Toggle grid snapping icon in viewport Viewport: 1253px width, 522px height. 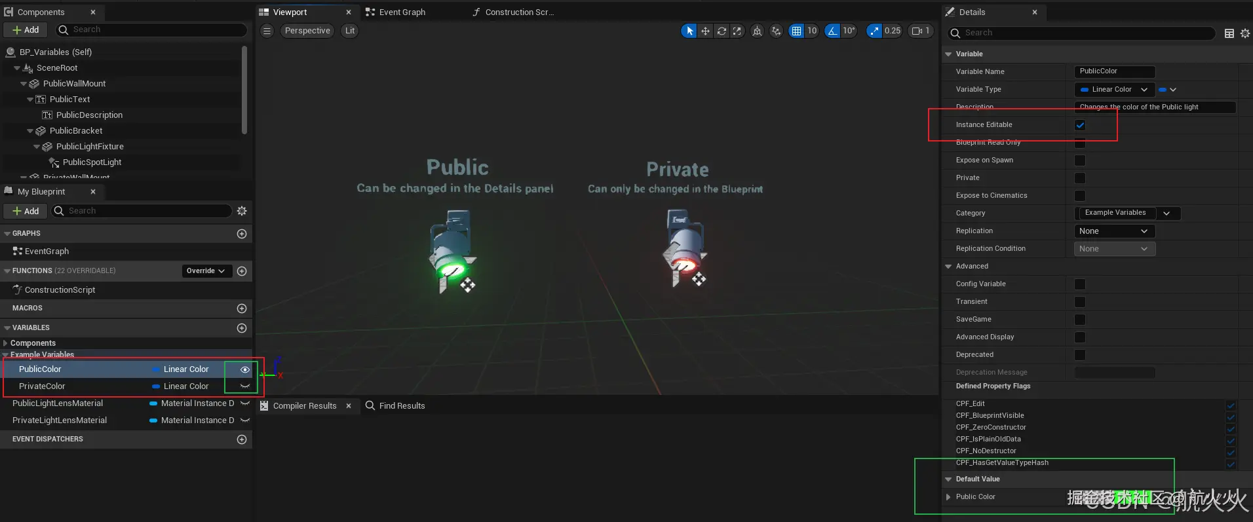tap(796, 31)
